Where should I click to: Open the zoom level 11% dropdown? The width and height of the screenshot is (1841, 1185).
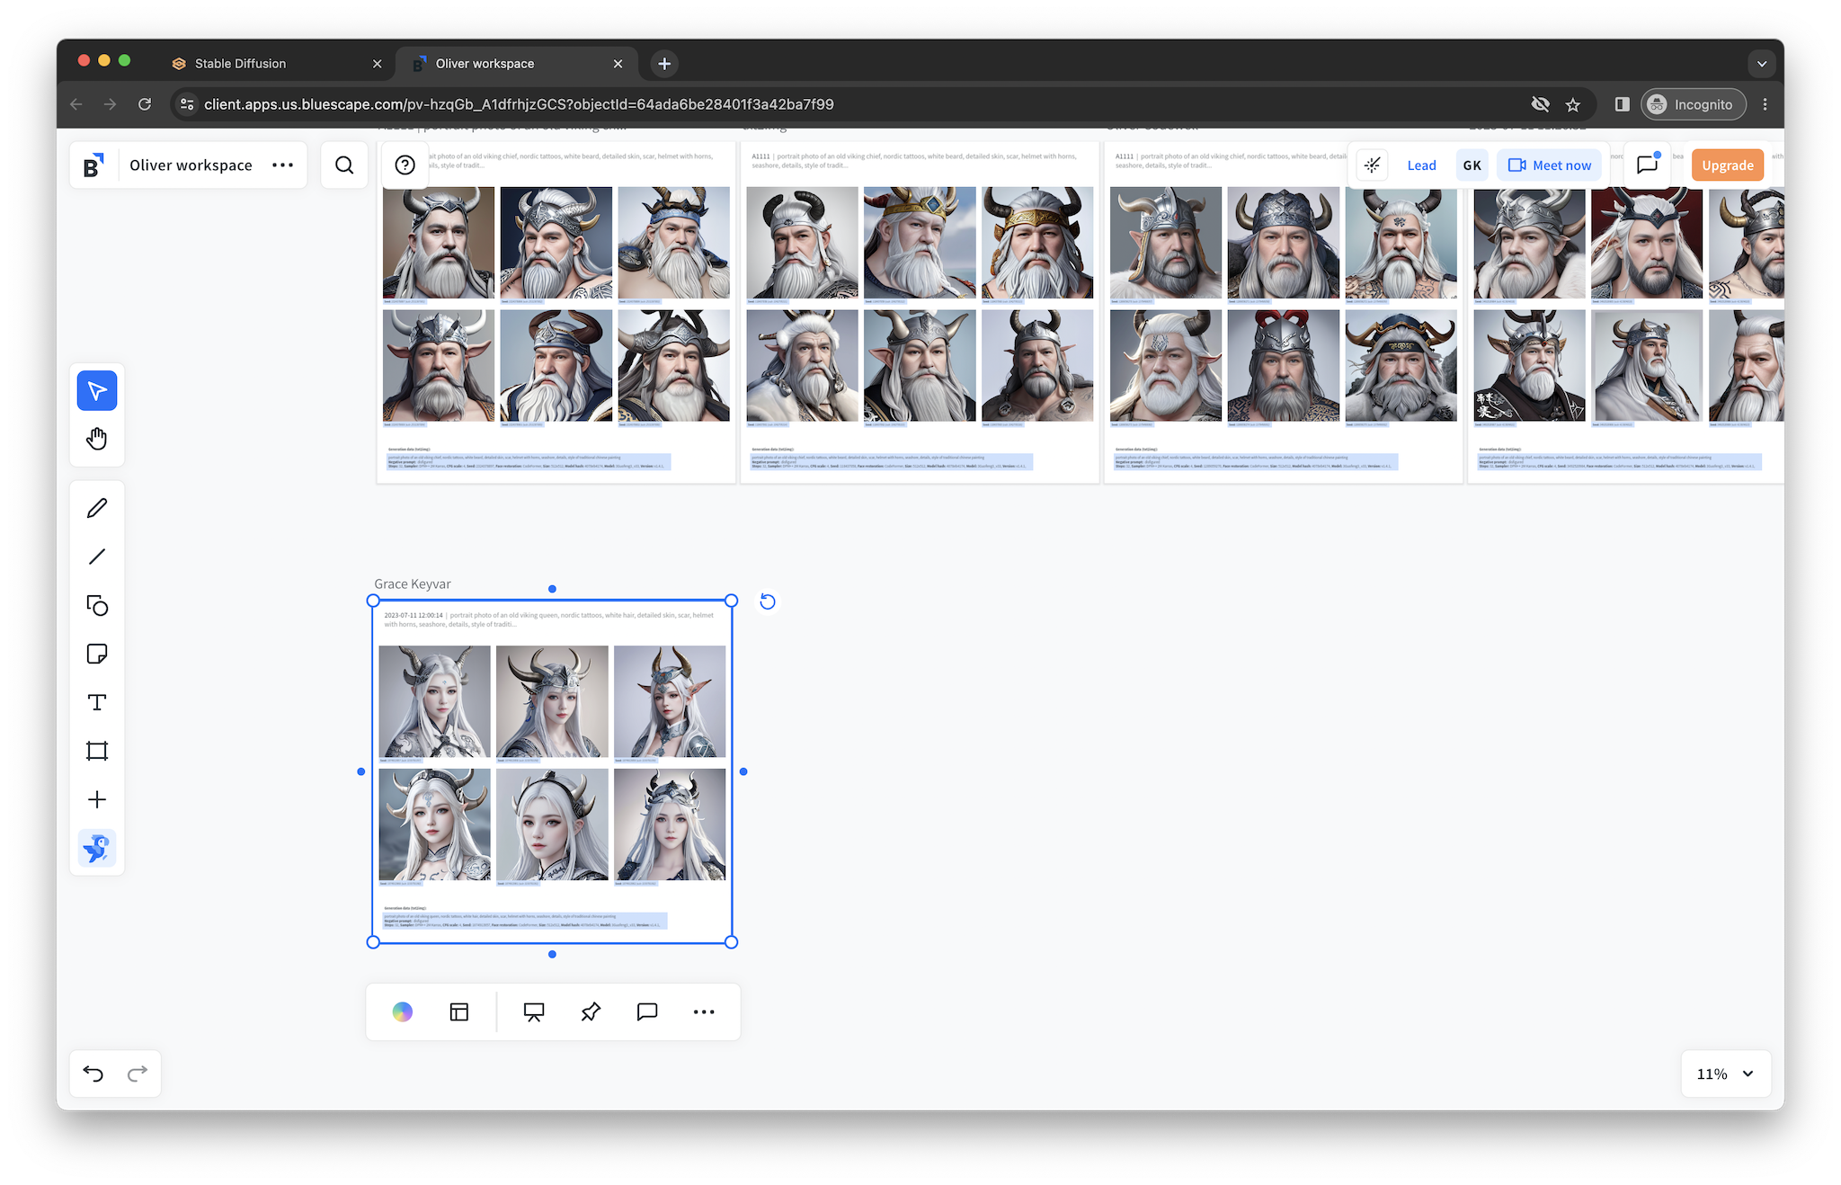(1725, 1074)
